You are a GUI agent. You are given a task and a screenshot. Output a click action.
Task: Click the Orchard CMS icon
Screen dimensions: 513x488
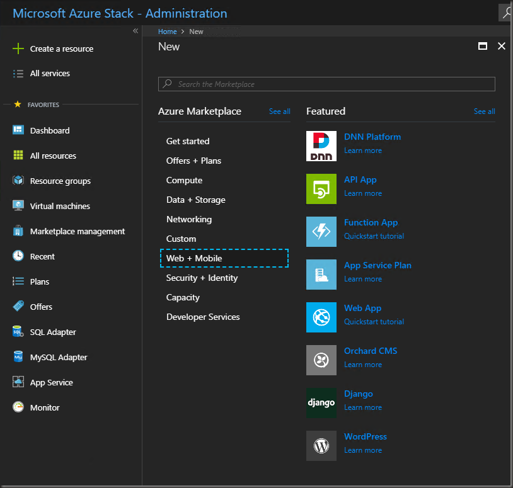321,360
